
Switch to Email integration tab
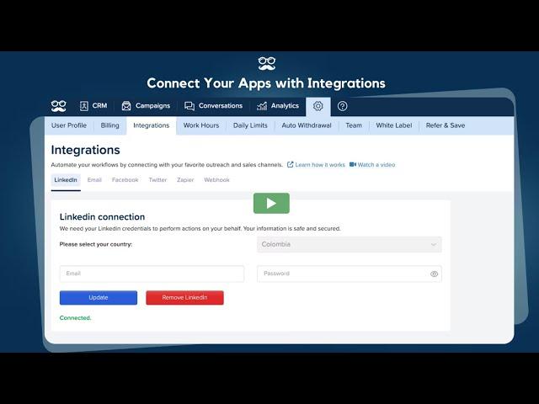pyautogui.click(x=94, y=179)
